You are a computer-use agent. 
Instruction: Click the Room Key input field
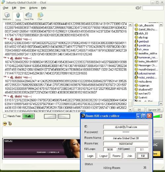click(126, 144)
